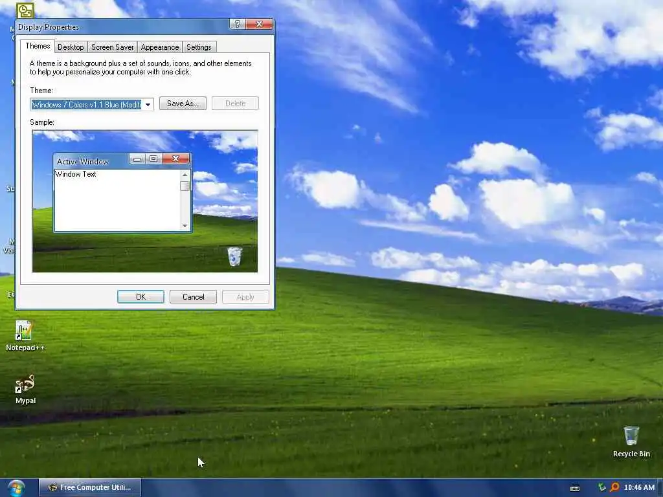Click the help question mark in Display Properties
Screen dimensions: 663x497
(x=237, y=24)
